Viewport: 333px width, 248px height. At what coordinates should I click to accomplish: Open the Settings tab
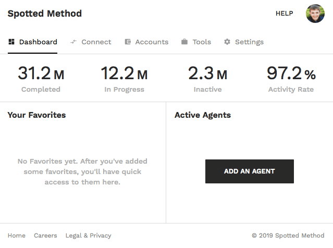[x=244, y=42]
